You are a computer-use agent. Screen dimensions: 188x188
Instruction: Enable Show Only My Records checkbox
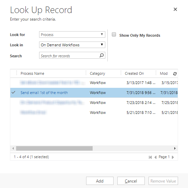coord(114,34)
